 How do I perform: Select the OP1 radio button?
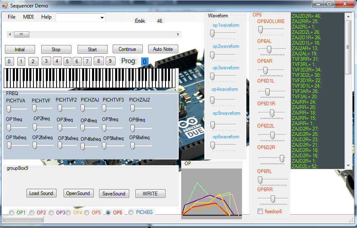[12, 213]
